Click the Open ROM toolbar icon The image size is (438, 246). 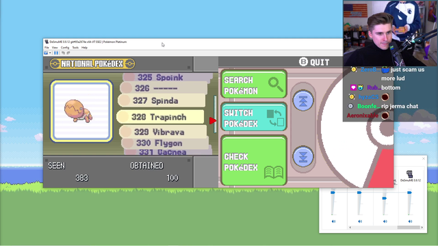point(46,53)
